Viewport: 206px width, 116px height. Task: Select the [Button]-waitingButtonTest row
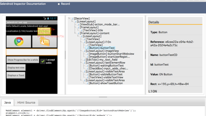(106, 65)
